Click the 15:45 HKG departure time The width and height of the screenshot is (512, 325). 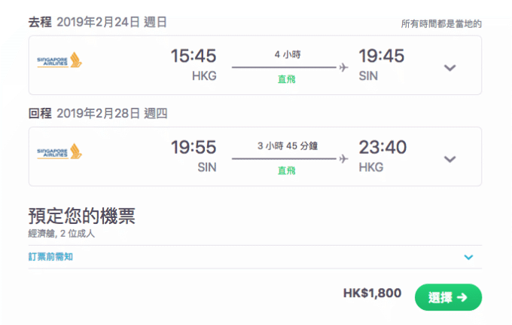click(x=194, y=56)
